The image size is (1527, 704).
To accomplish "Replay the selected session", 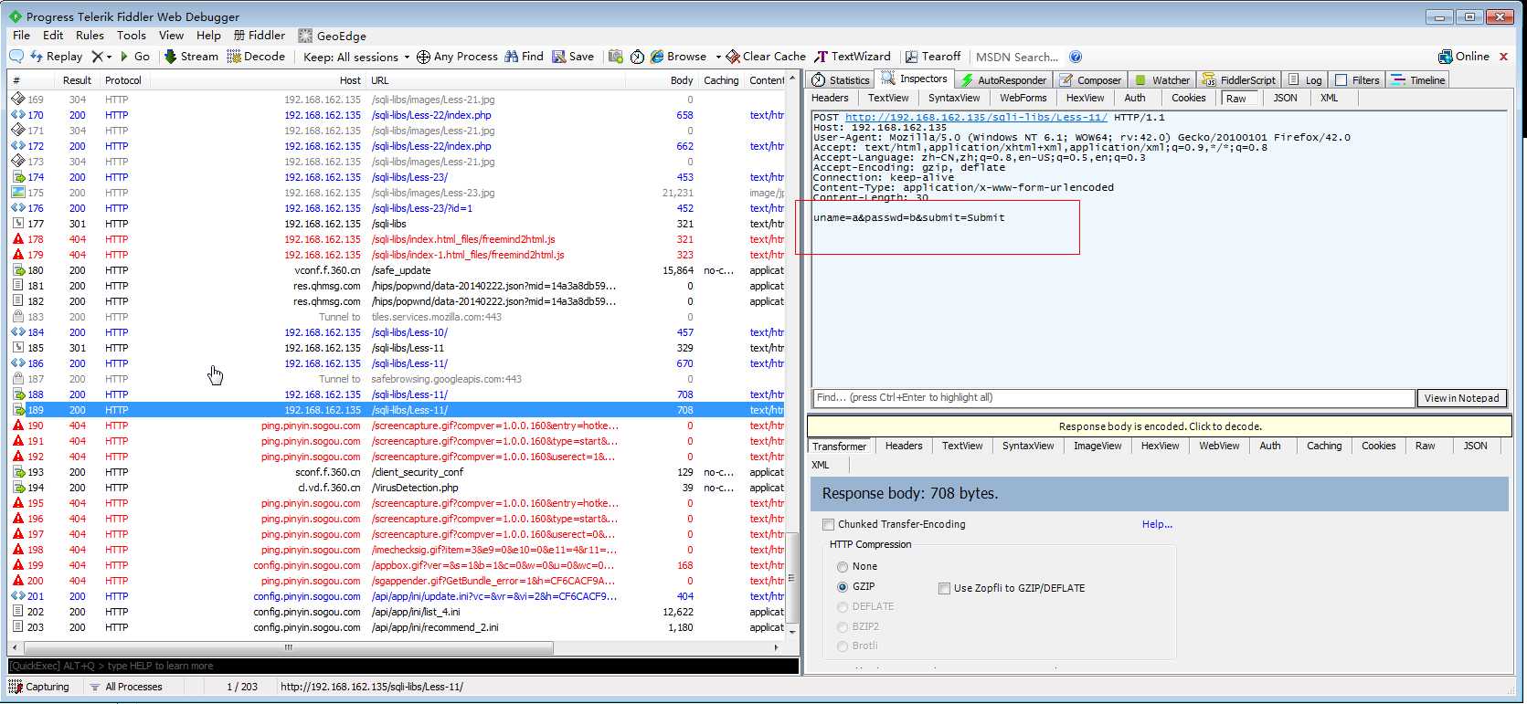I will (x=56, y=57).
